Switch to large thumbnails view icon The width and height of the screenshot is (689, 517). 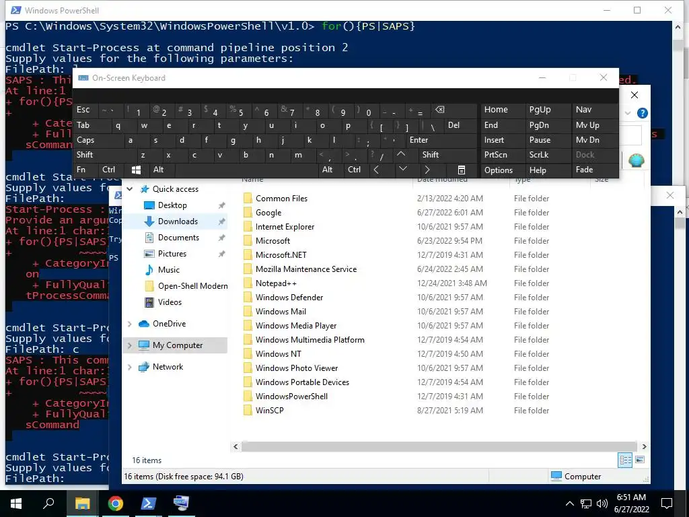coord(640,460)
